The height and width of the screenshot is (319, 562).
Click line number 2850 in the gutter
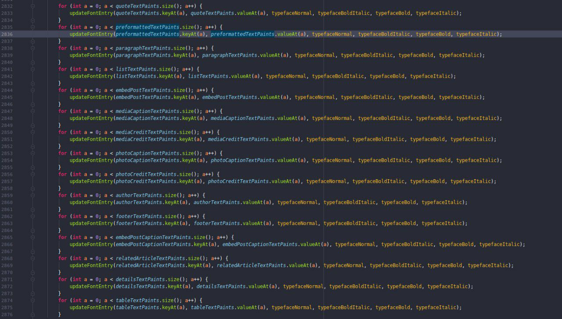coord(7,132)
